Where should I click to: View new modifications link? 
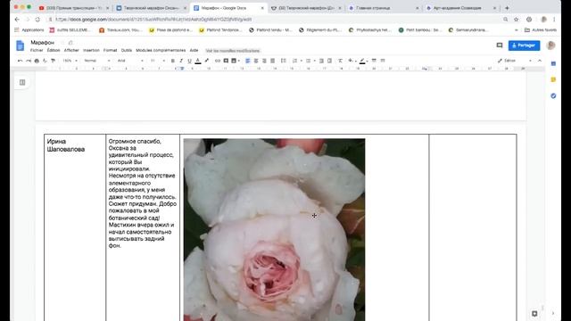[233, 51]
